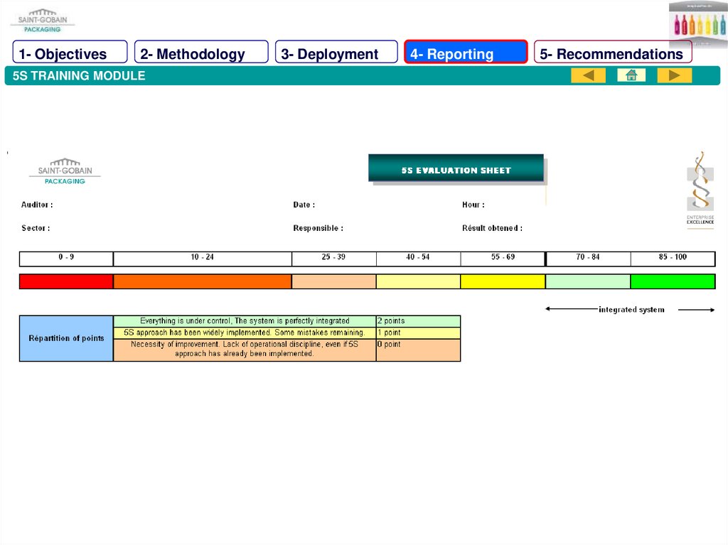Select the 2 points table cell
The height and width of the screenshot is (545, 728).
(417, 321)
